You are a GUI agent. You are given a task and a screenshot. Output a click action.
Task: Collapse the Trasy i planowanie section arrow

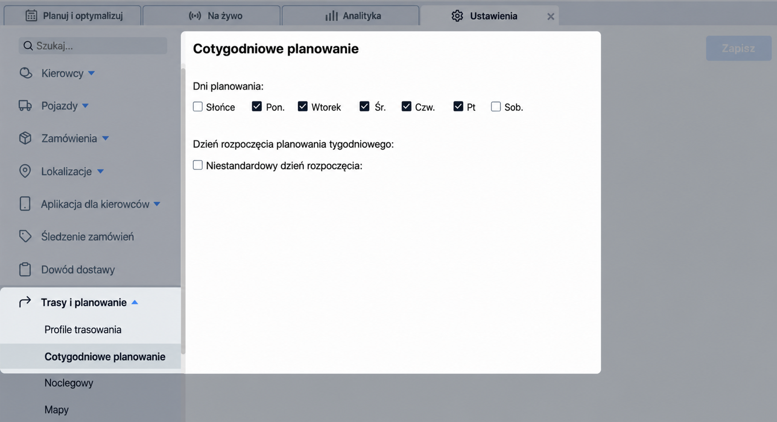135,302
